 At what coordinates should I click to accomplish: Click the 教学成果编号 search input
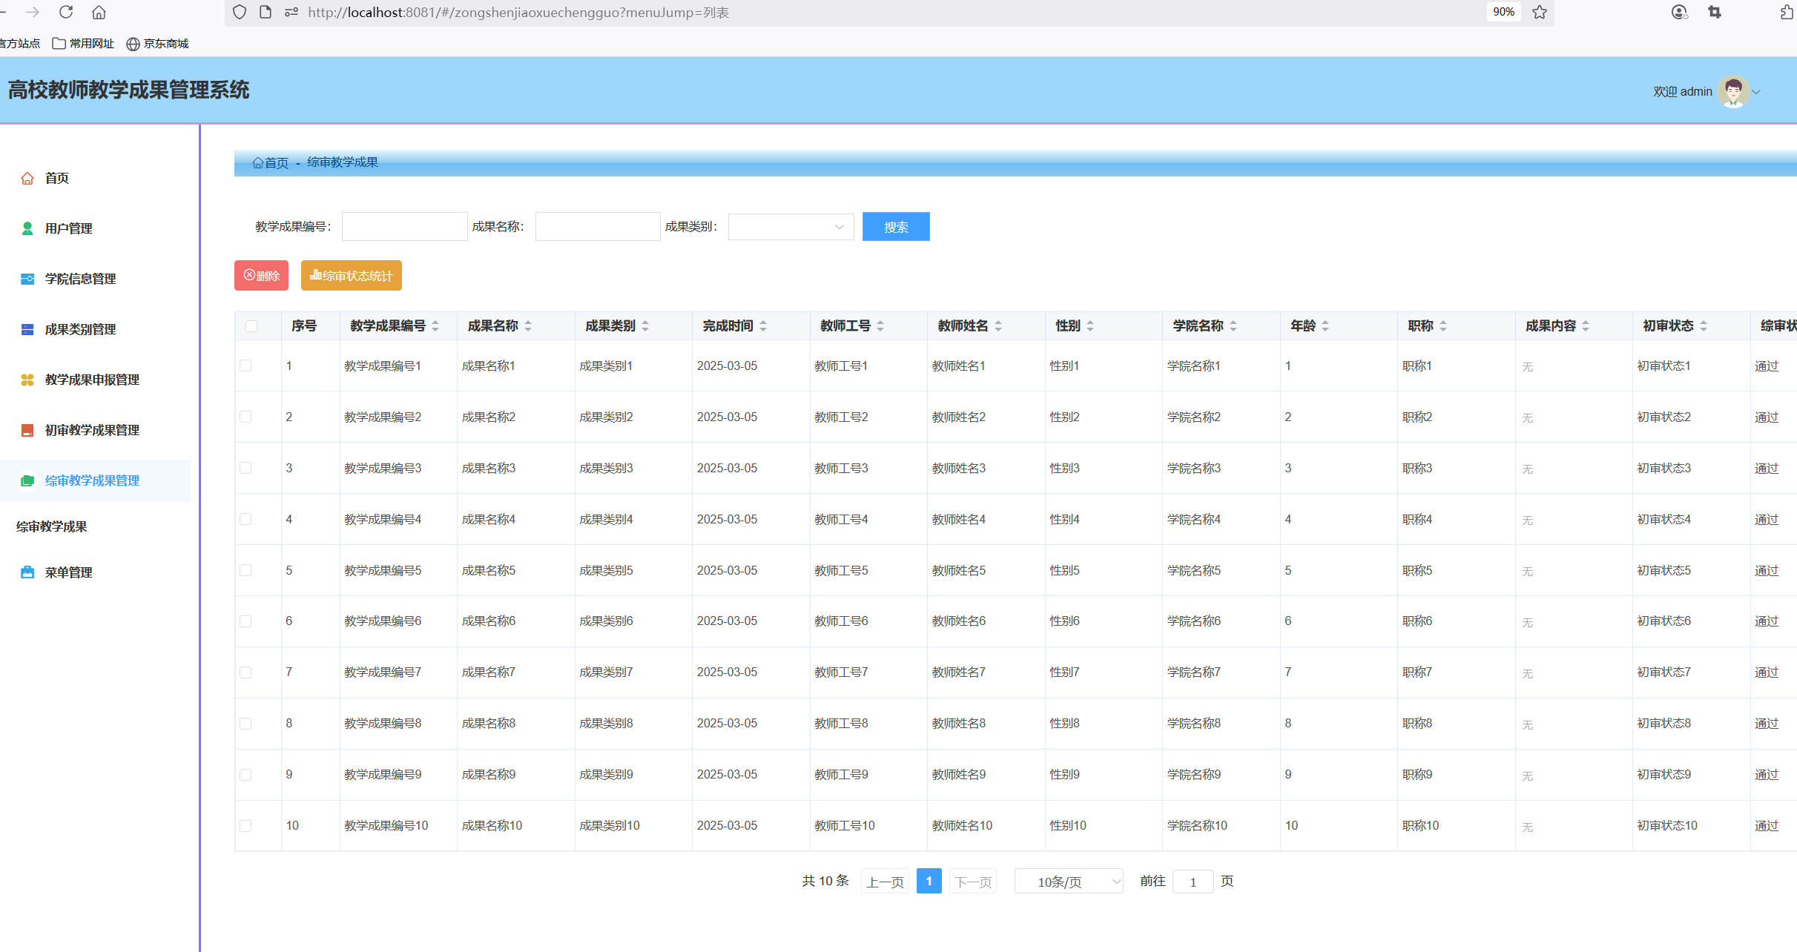point(404,227)
